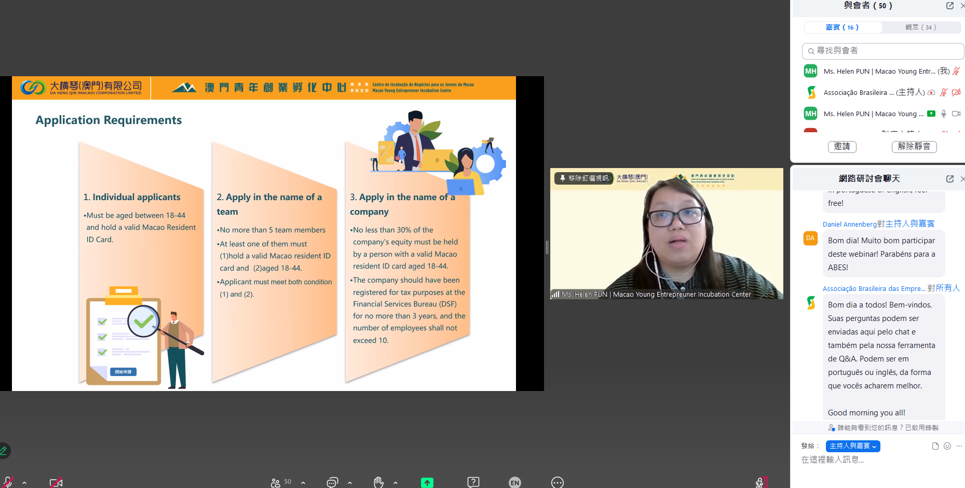Pop out the webinar chat panel
Image resolution: width=965 pixels, height=488 pixels.
pos(950,178)
